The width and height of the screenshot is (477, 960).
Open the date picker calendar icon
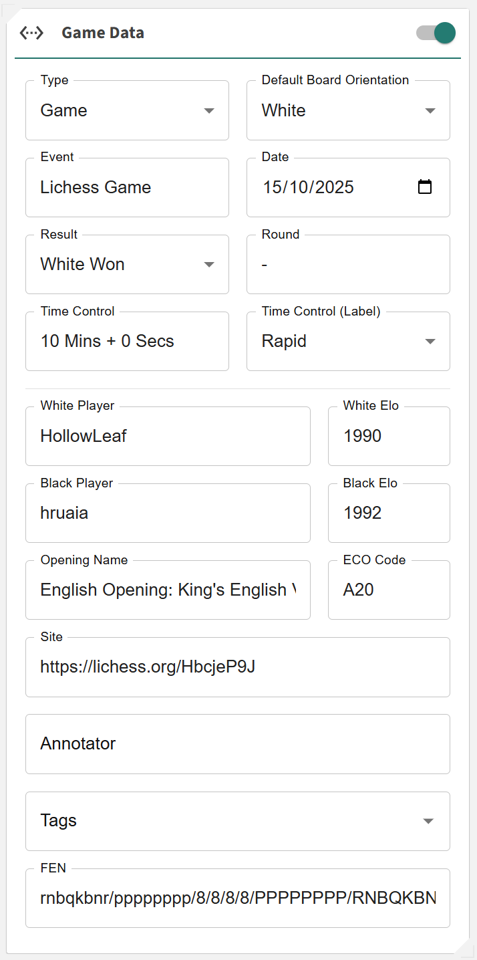(x=425, y=187)
